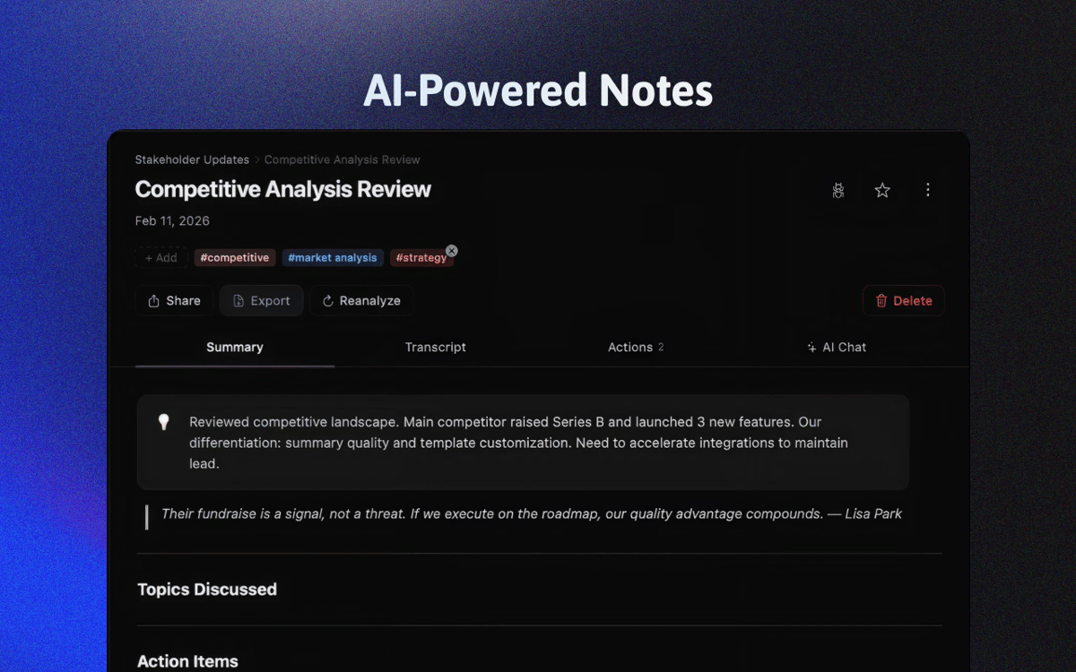
Task: Export the note
Action: [x=261, y=301]
